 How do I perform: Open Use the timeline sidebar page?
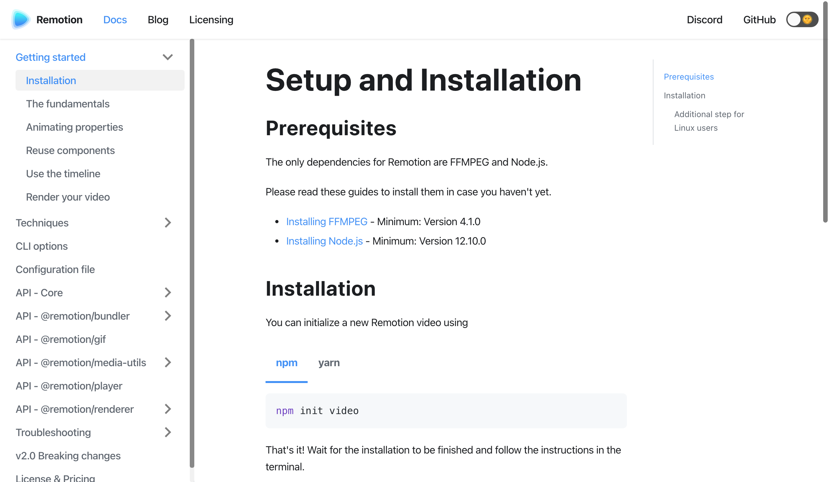click(63, 174)
